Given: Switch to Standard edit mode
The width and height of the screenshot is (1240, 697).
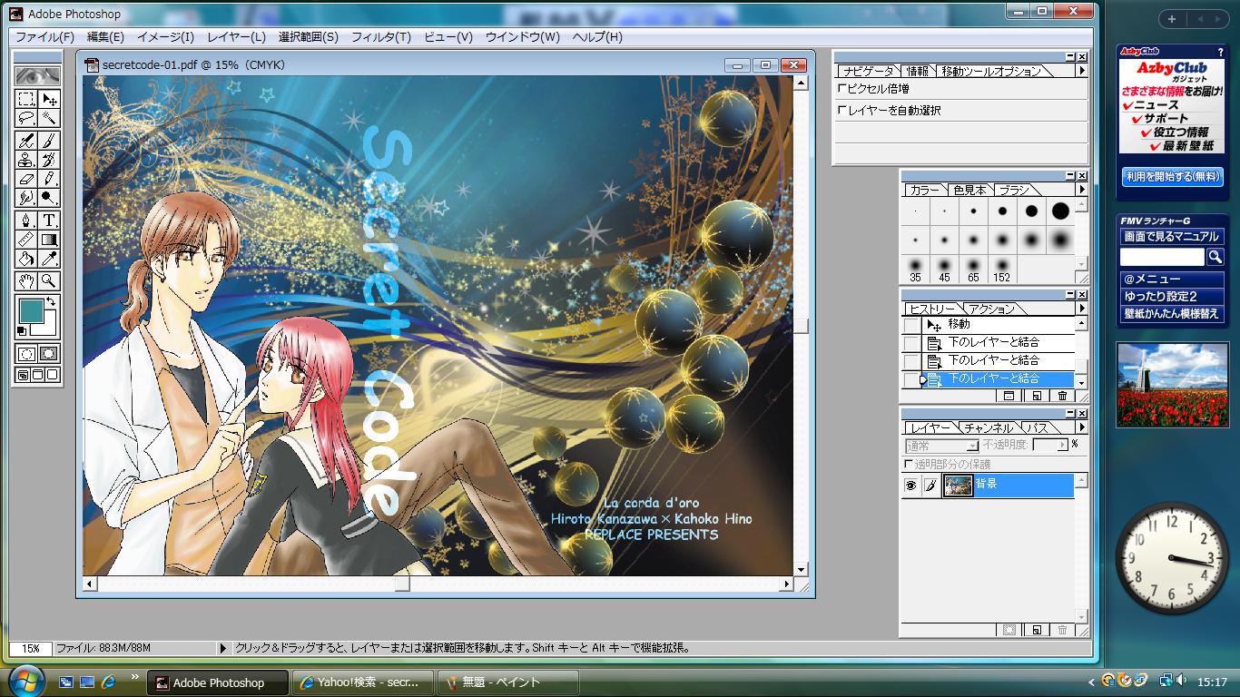Looking at the screenshot, I should pyautogui.click(x=26, y=354).
